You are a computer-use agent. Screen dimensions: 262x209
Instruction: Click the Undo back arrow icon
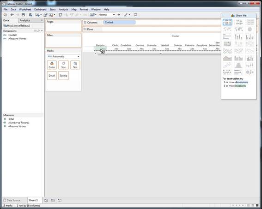point(12,15)
